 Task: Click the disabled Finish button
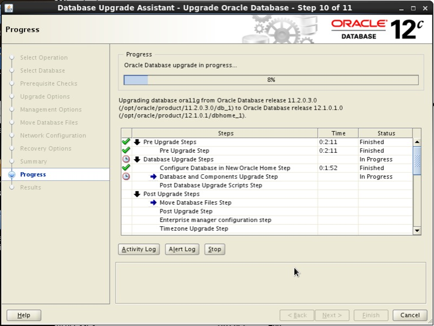(x=371, y=315)
